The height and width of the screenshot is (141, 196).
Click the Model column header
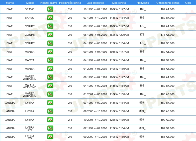(x=30, y=3)
